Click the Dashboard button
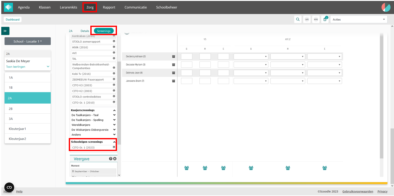This screenshot has width=394, height=196. pyautogui.click(x=13, y=19)
